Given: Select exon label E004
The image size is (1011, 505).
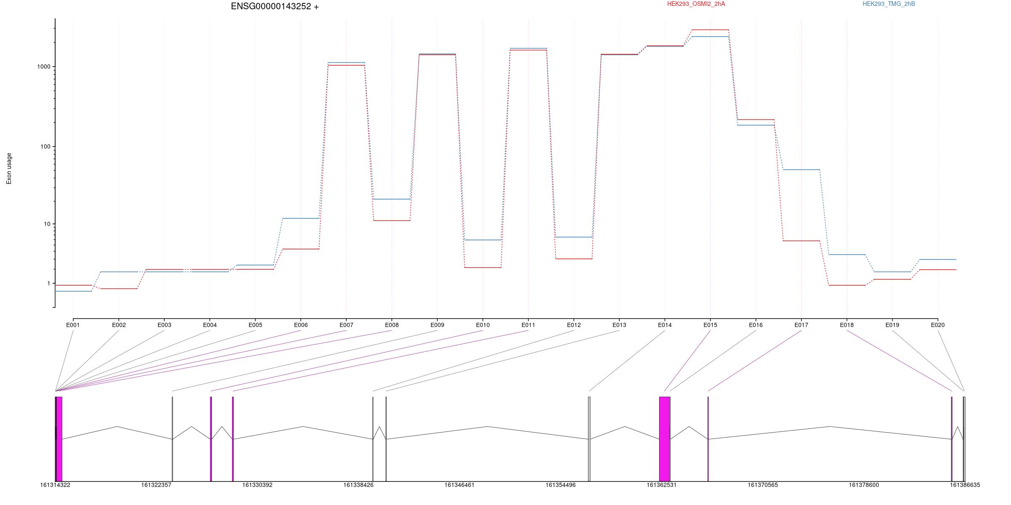Looking at the screenshot, I should pyautogui.click(x=210, y=325).
